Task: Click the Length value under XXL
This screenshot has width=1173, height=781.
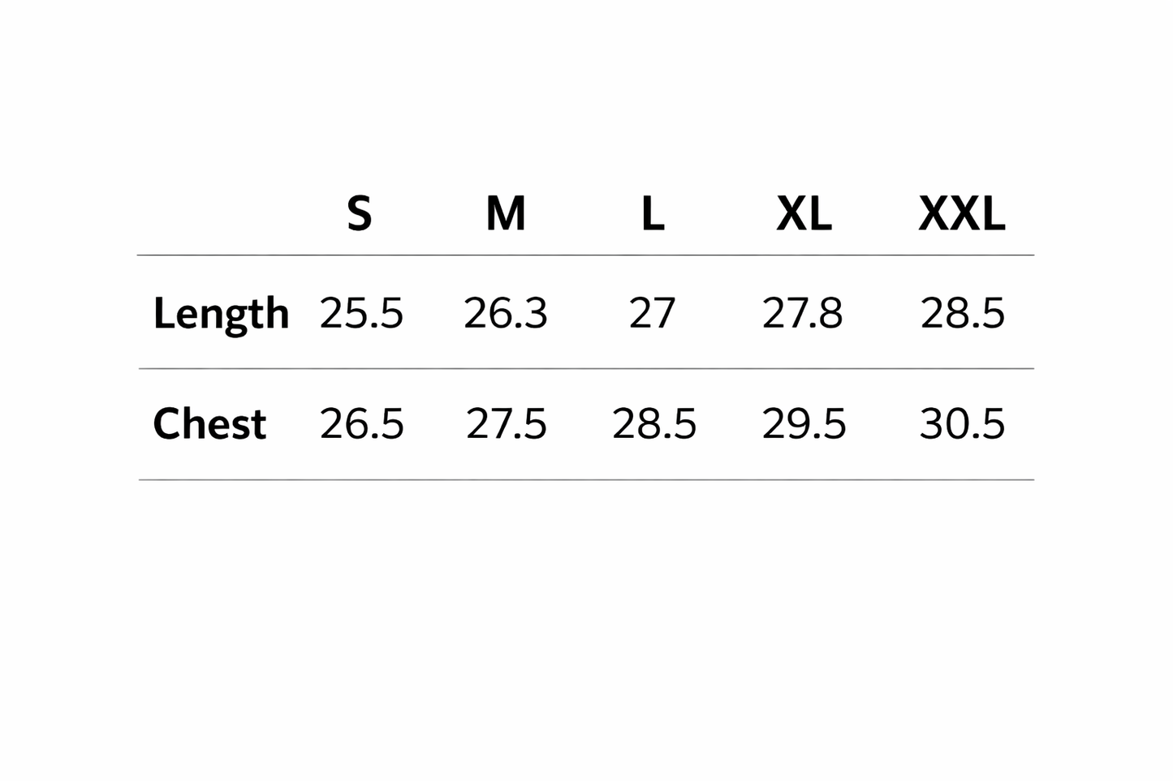Action: (962, 313)
